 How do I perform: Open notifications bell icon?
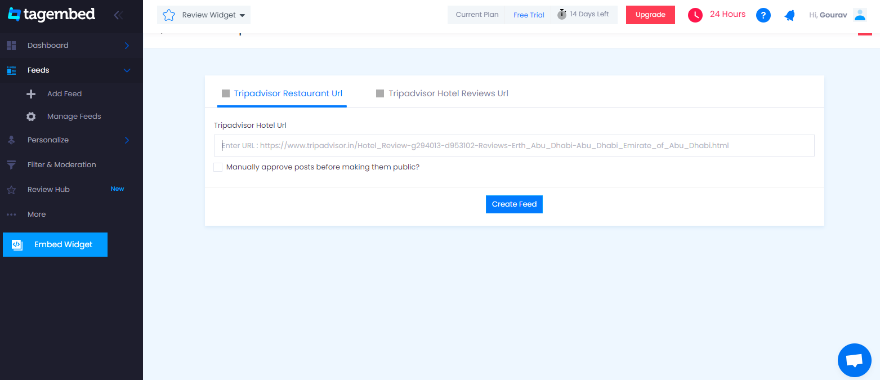790,15
